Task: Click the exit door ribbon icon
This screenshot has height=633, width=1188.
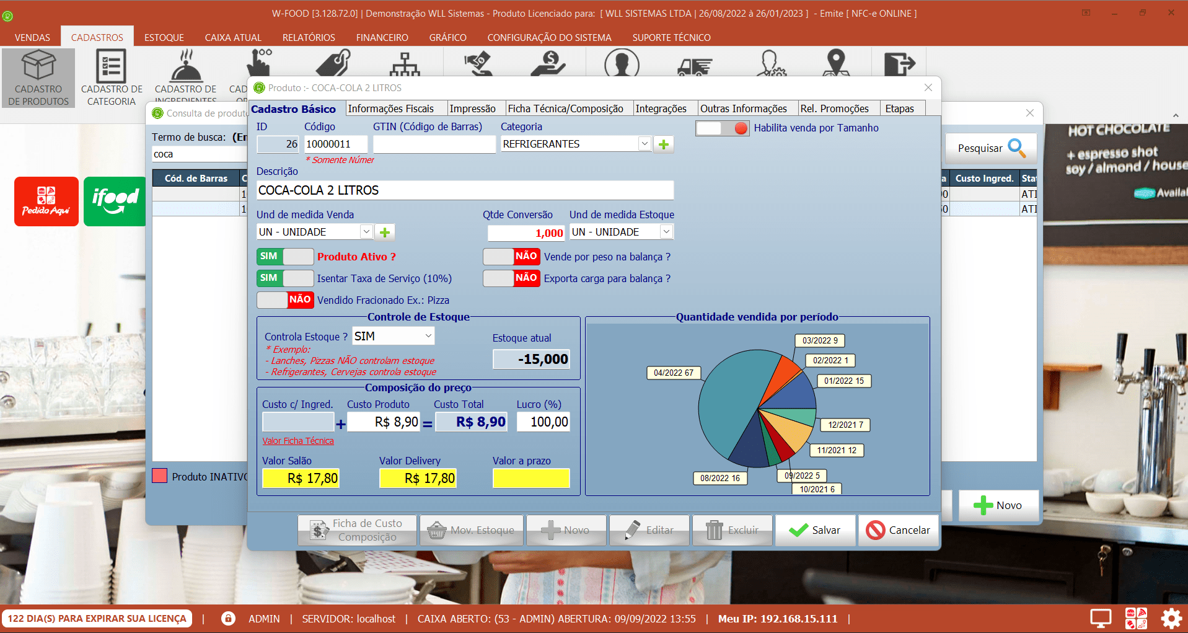Action: coord(899,64)
